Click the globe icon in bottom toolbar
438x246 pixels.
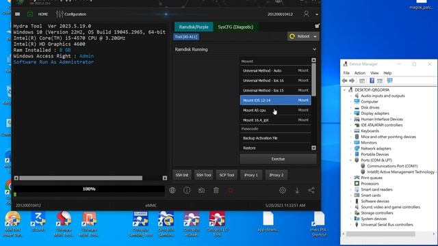point(172,190)
